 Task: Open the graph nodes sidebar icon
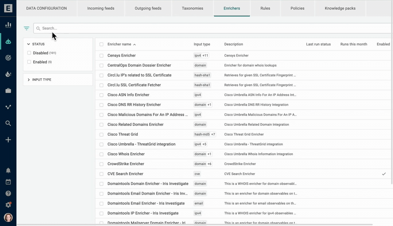pos(8,107)
